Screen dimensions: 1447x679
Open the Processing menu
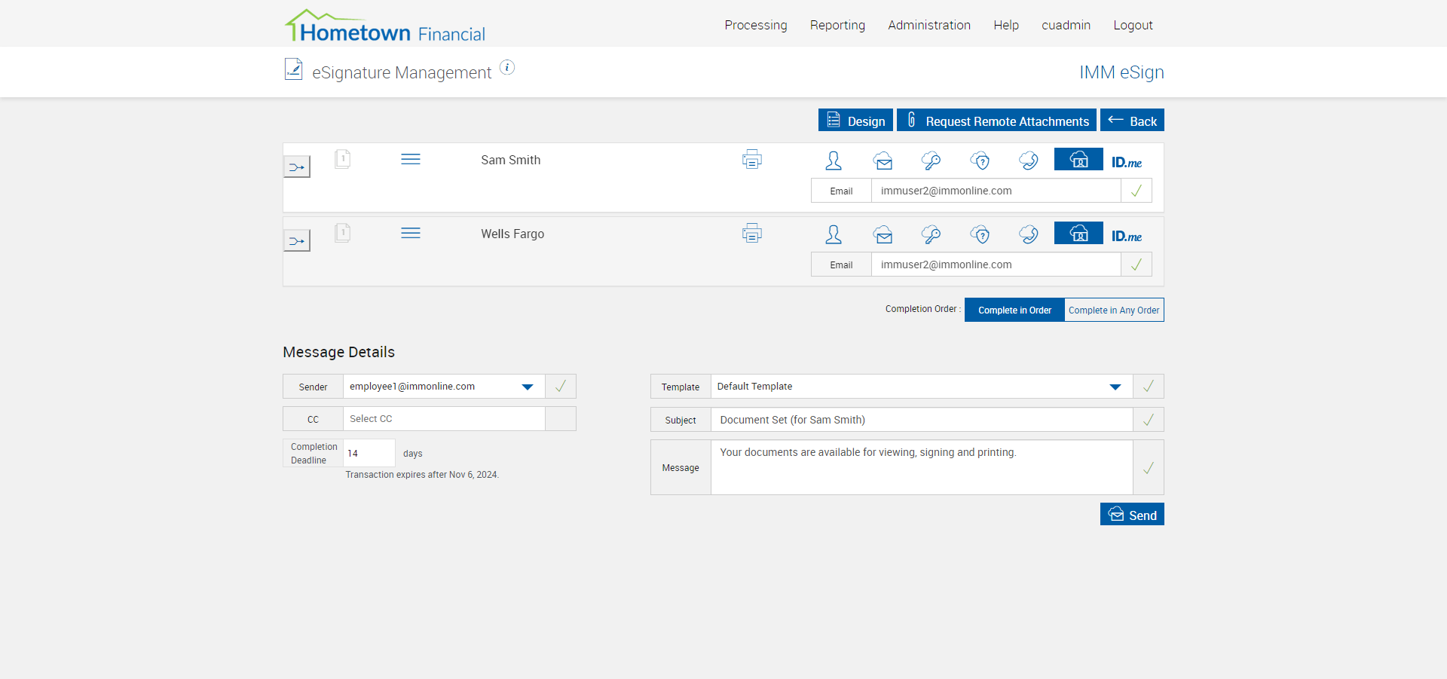pos(756,25)
